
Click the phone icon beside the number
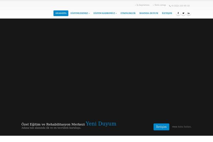pyautogui.click(x=170, y=6)
